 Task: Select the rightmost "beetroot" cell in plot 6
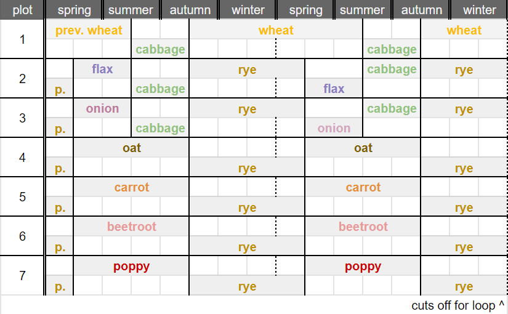pyautogui.click(x=363, y=227)
